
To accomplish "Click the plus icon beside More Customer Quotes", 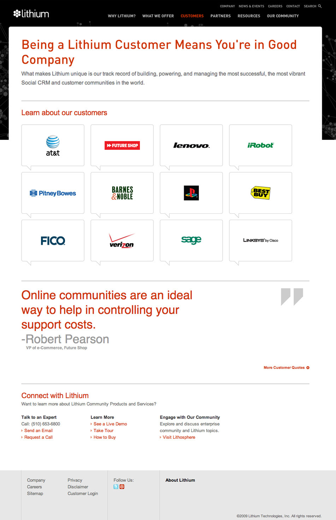I will [308, 368].
